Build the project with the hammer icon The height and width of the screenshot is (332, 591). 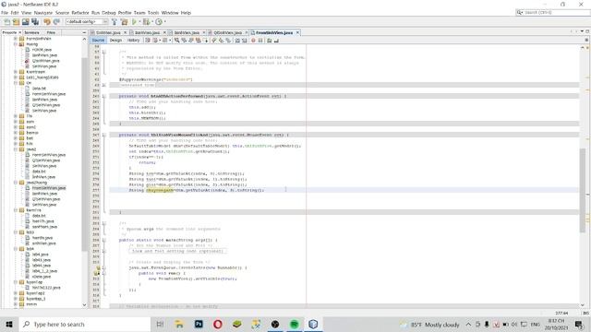click(115, 22)
